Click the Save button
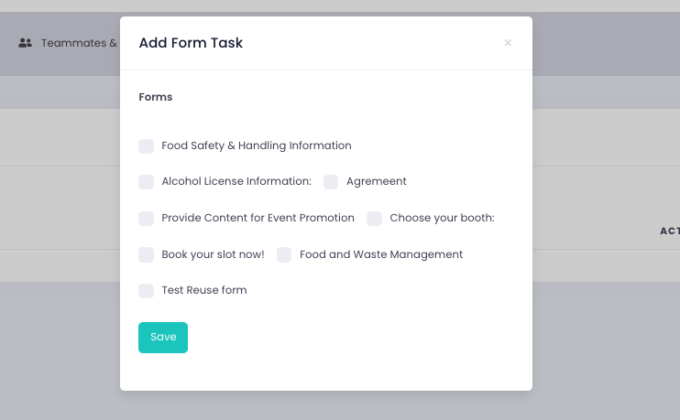Screen dimensions: 680x420 [x=163, y=337]
